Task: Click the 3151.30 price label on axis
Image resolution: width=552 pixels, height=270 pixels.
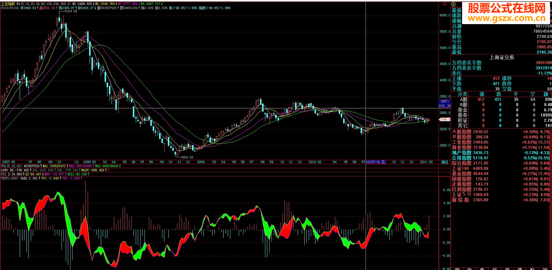Action: [445, 106]
